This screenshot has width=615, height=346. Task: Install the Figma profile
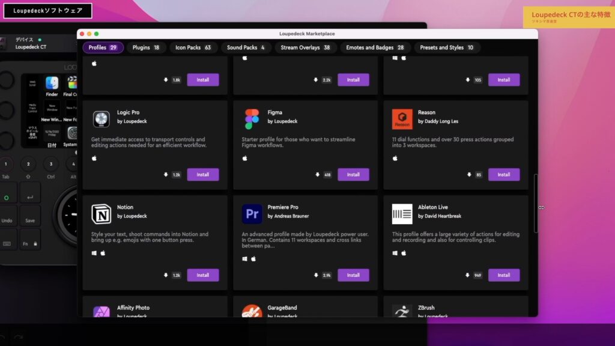pyautogui.click(x=353, y=175)
